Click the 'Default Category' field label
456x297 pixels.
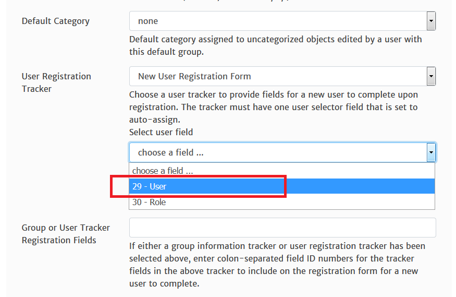click(56, 21)
